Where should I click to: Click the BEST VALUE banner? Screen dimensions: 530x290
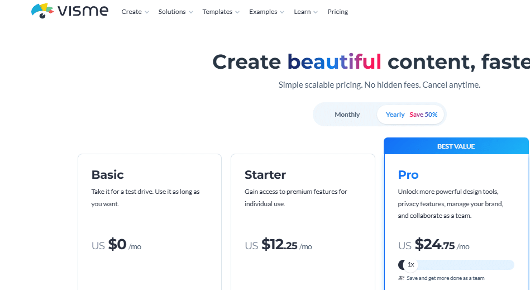pyautogui.click(x=456, y=146)
